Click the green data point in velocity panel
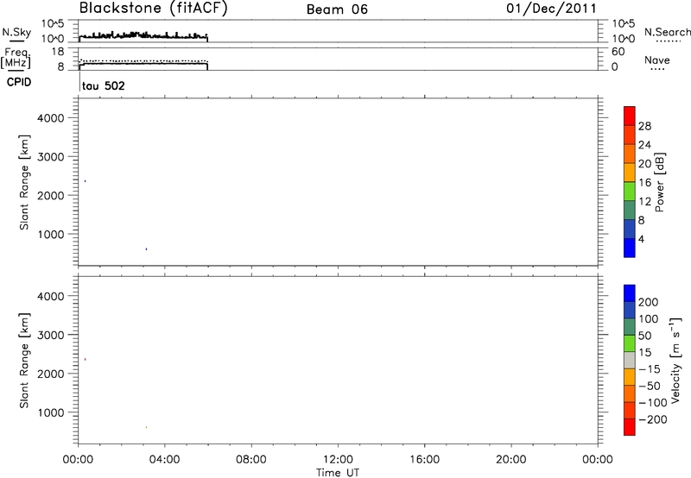Image resolution: width=691 pixels, height=478 pixels. (146, 427)
